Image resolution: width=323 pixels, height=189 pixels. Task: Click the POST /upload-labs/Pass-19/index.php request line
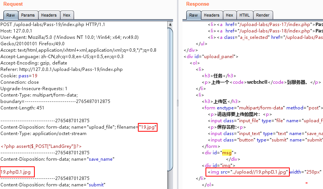point(53,25)
